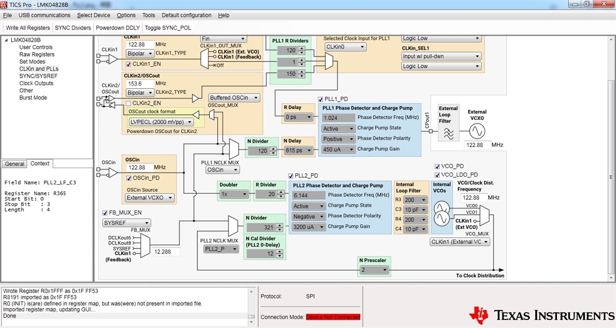Click the PLL1 NCLK MUX symbol
Viewport: 616px width, 328px height.
click(234, 148)
